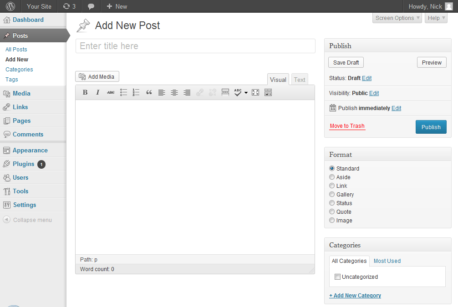Edit the post Status

coord(367,78)
